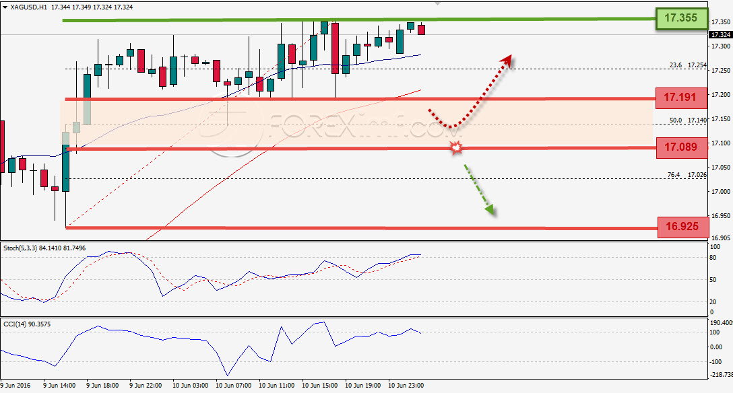The width and height of the screenshot is (733, 393).
Task: Click the 9 Jun 22:00 time label
Action: (x=146, y=386)
